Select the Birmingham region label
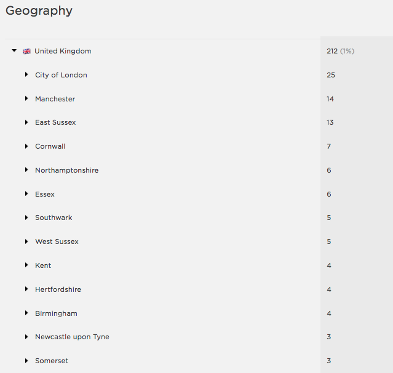The width and height of the screenshot is (393, 373). pos(56,313)
